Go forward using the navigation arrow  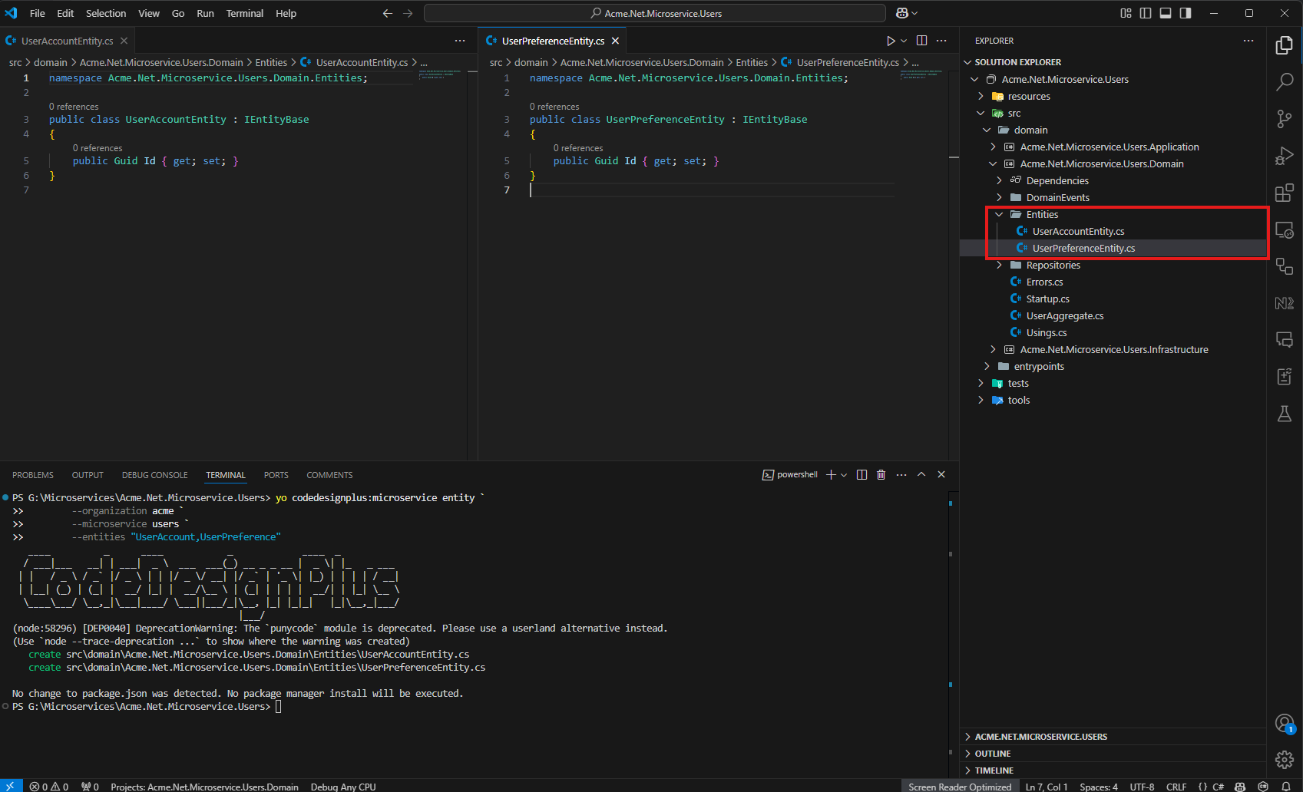408,13
